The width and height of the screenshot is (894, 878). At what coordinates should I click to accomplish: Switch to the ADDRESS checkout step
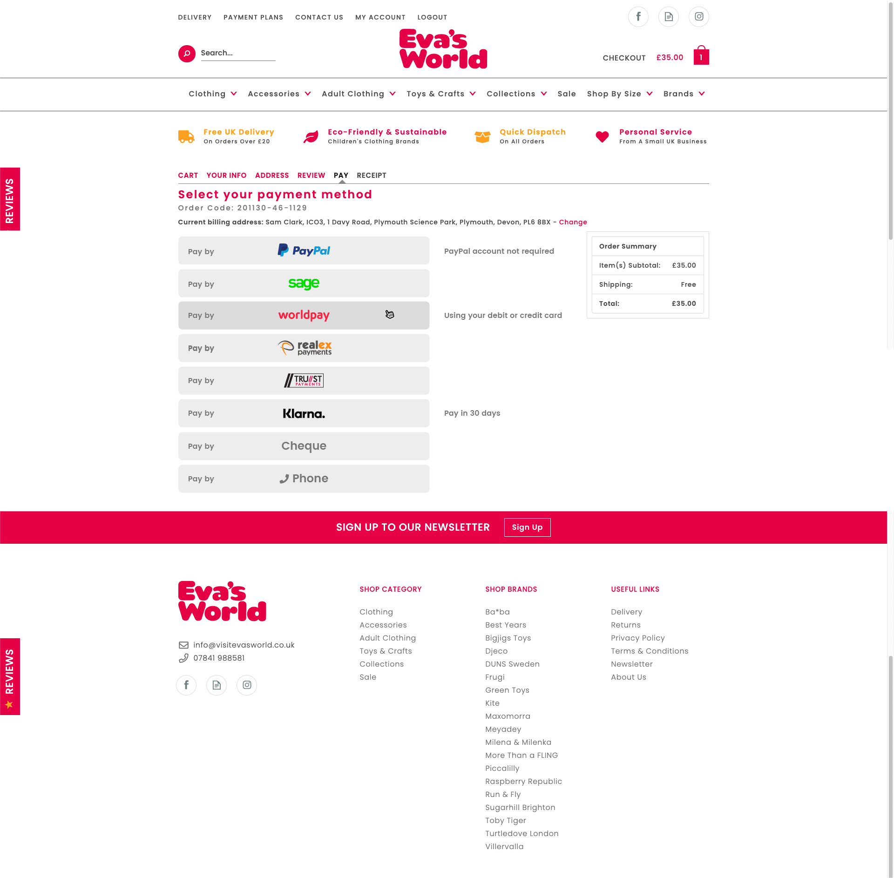(x=272, y=176)
